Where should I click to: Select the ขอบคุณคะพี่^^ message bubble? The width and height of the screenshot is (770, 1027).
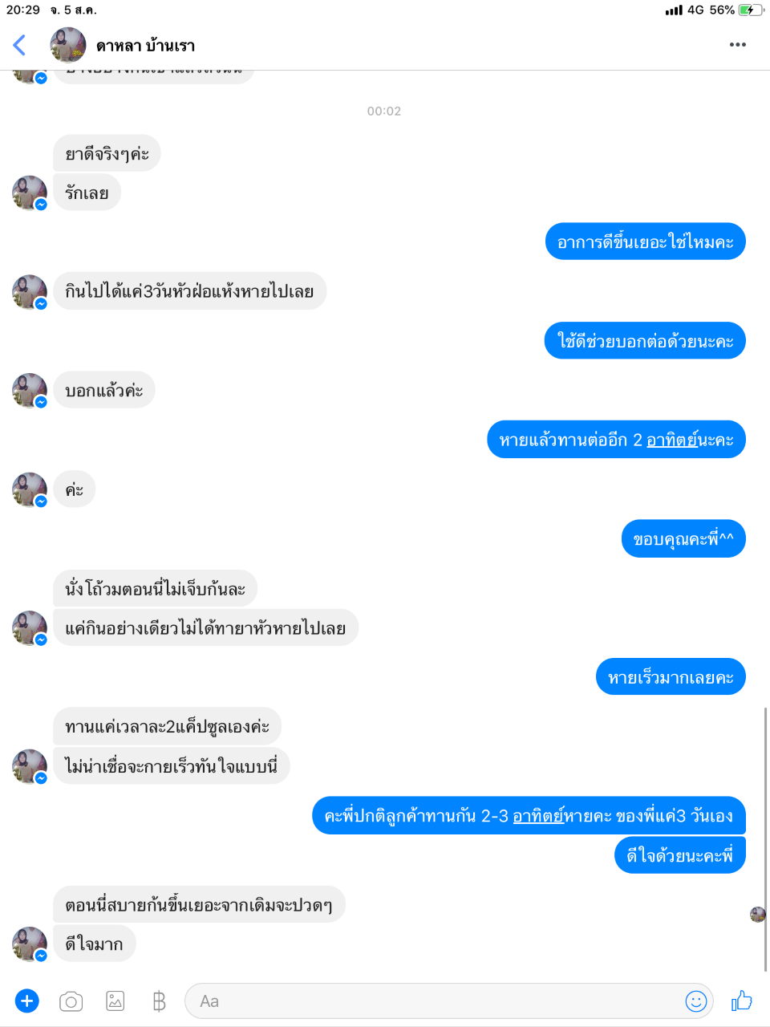click(x=683, y=539)
